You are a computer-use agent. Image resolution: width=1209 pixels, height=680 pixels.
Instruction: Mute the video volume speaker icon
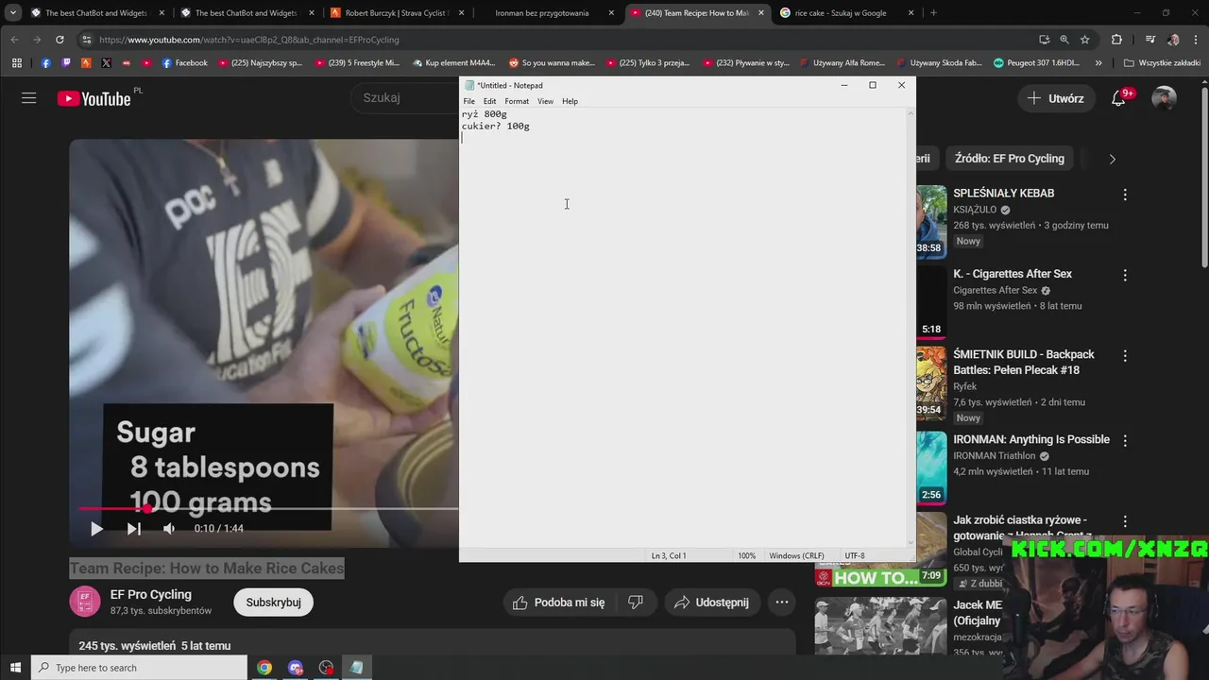point(169,529)
